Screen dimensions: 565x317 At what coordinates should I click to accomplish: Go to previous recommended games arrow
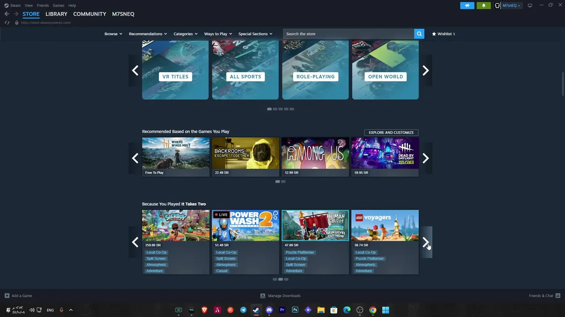[x=135, y=158]
